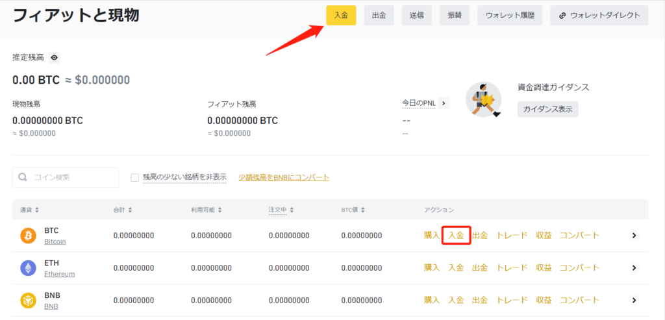665x320 pixels.
Task: Check 残高の少ない銘柄を非表示 checkbox
Action: click(135, 178)
